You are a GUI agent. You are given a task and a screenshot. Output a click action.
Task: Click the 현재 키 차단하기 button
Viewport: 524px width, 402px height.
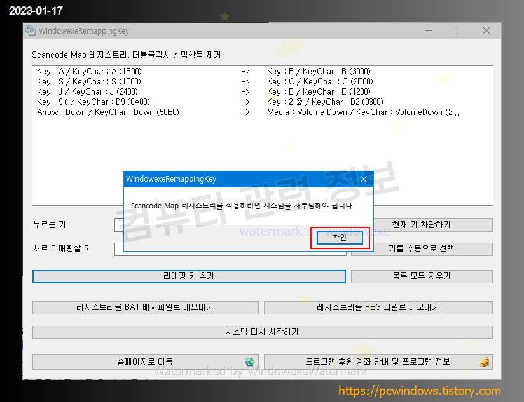coord(433,225)
